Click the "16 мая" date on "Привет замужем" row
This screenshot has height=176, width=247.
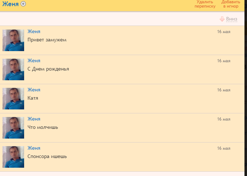click(224, 32)
